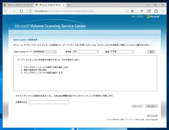This screenshot has height=130, width=169.
Task: Reload the page with the refresh icon
Action: tap(21, 11)
